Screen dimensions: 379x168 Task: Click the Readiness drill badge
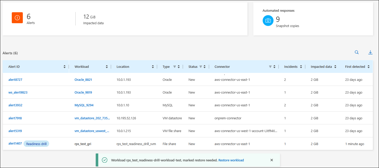36,144
